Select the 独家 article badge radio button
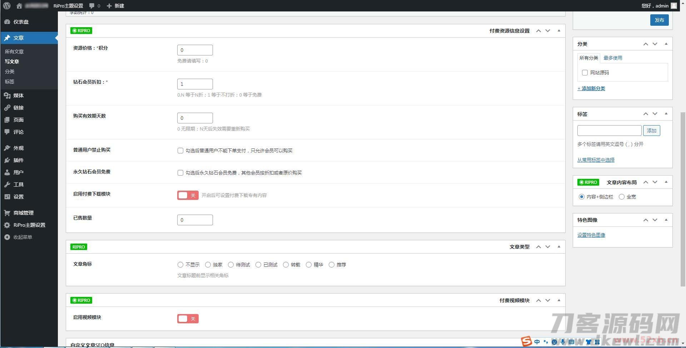Screen dimensions: 686x348 tap(208, 265)
